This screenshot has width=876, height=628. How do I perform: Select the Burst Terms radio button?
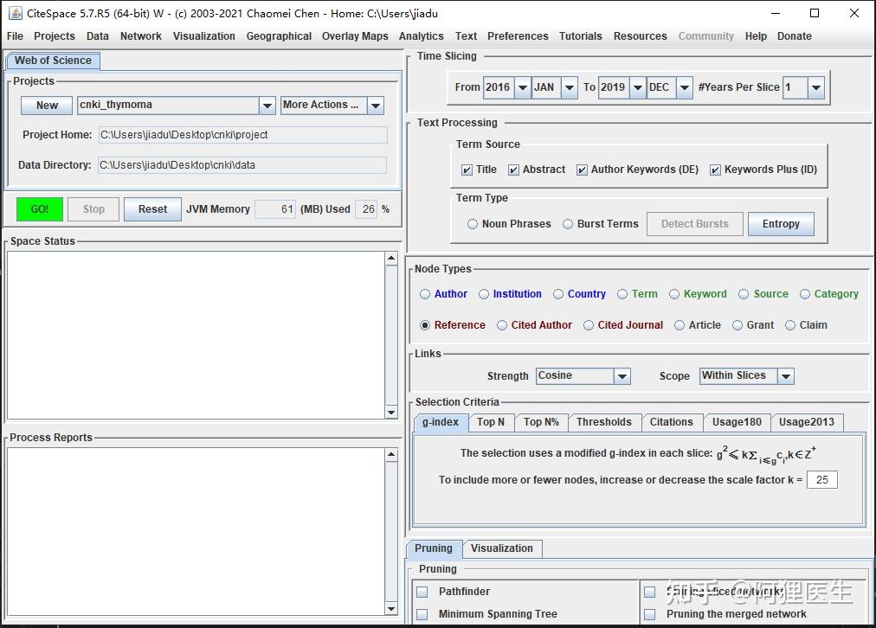(x=568, y=224)
